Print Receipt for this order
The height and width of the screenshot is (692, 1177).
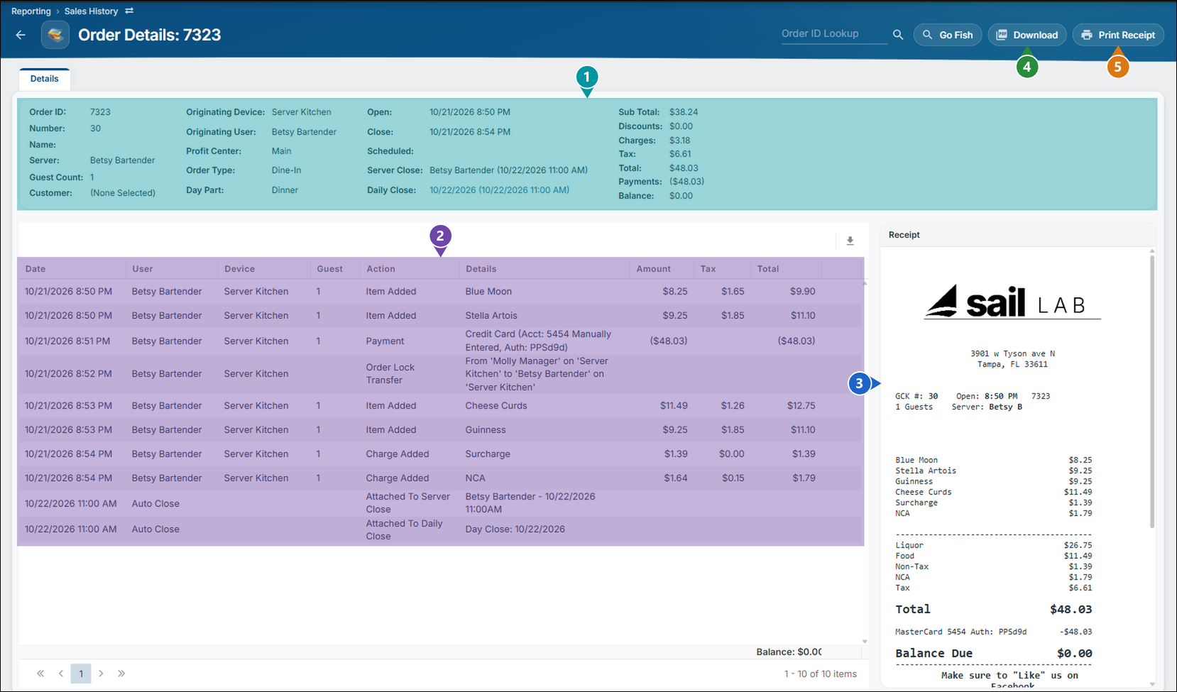point(1118,35)
